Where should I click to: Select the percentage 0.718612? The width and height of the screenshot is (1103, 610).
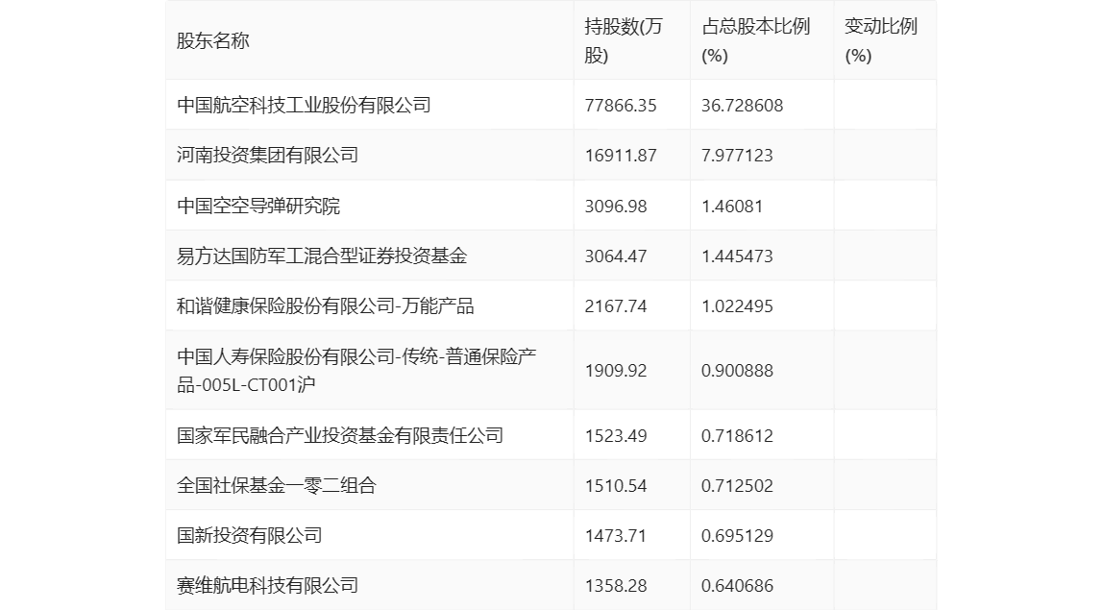point(737,435)
